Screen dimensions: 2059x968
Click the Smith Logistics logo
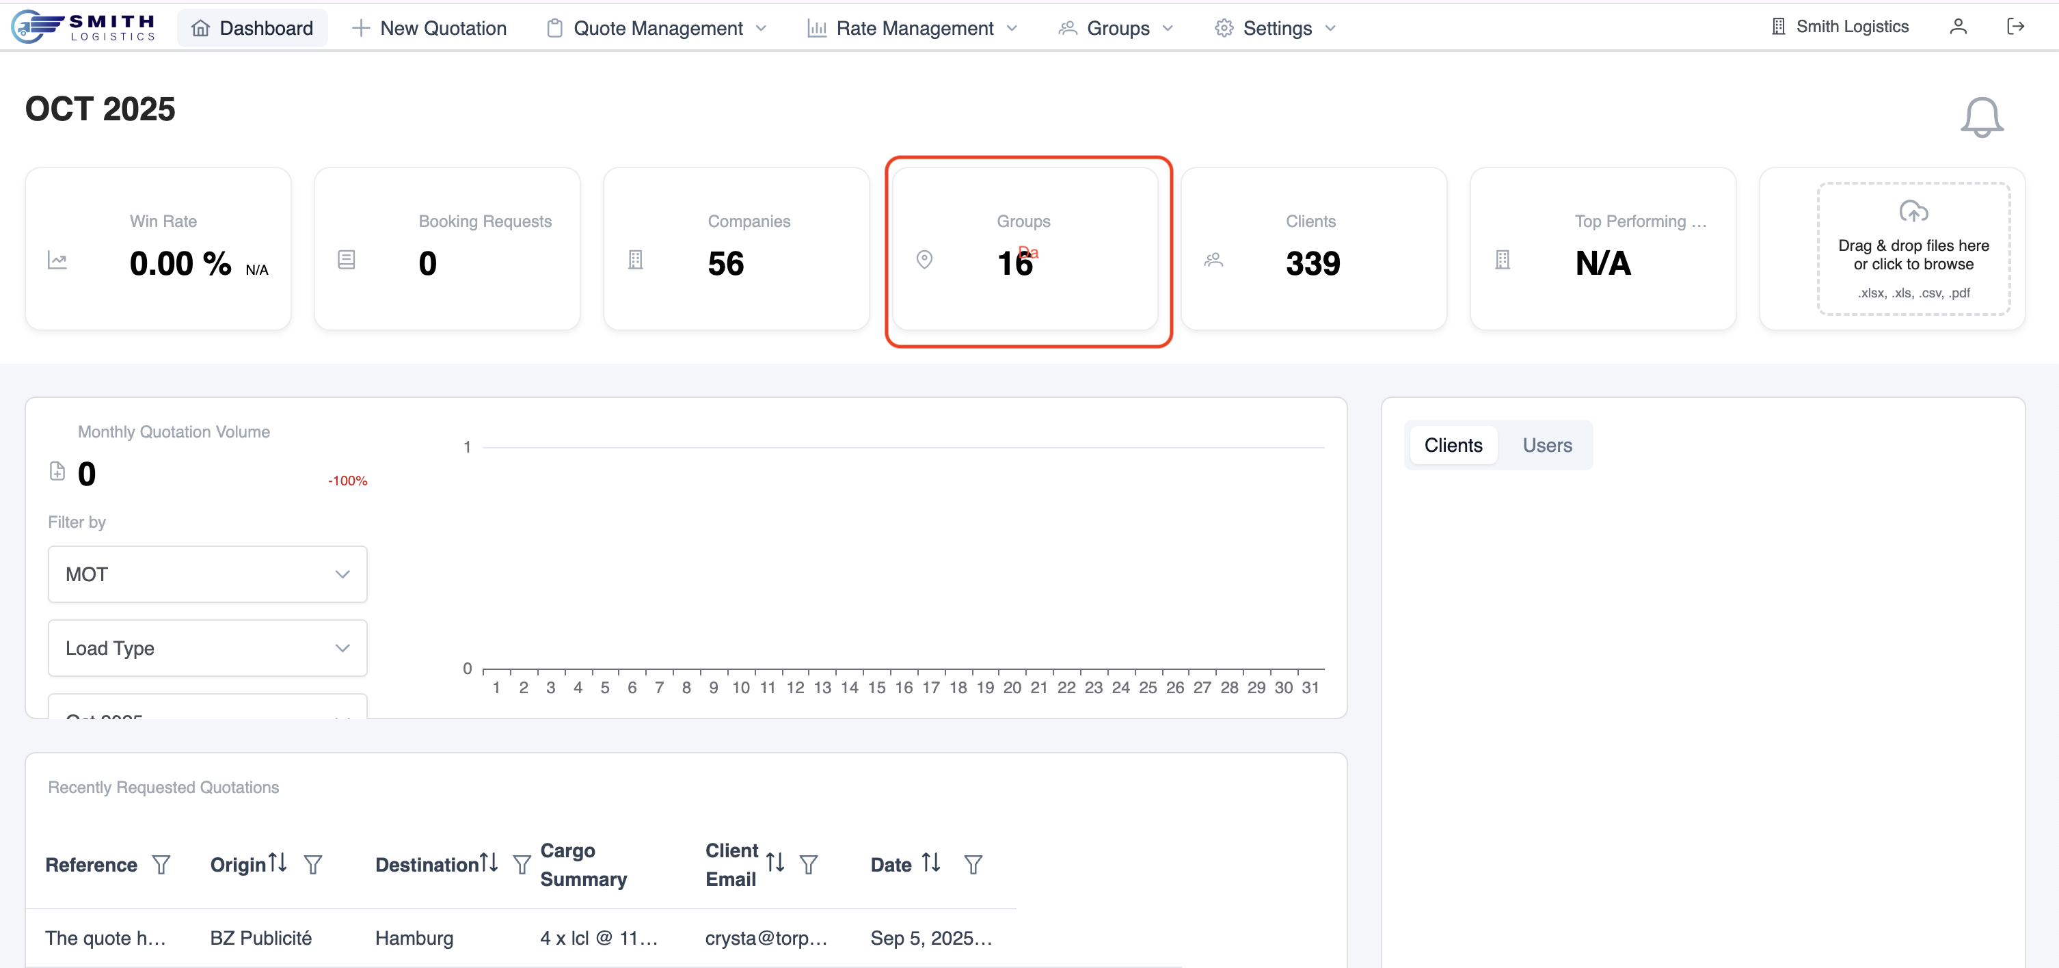(x=84, y=27)
